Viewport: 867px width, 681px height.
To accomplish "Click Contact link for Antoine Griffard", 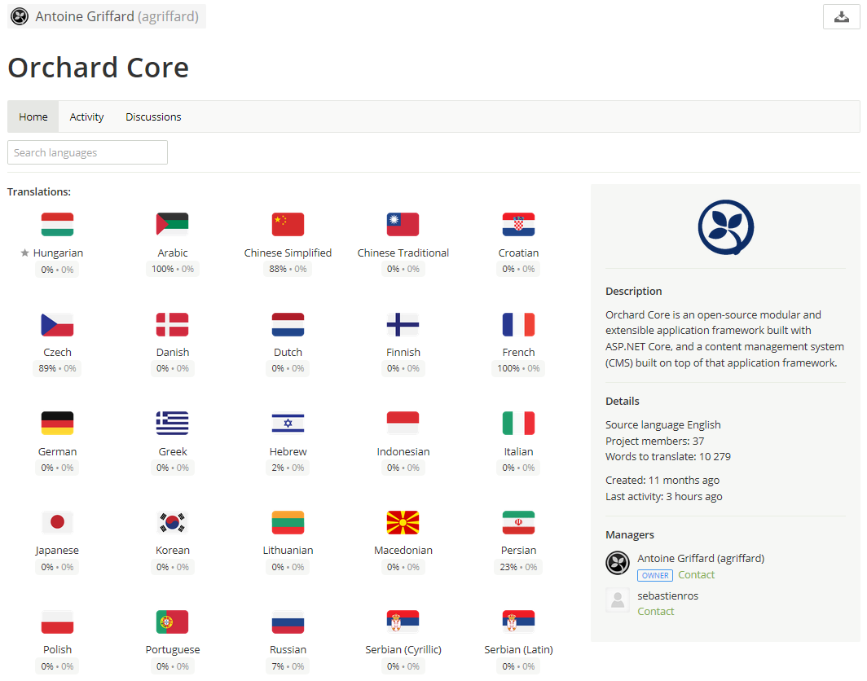I will tap(696, 575).
